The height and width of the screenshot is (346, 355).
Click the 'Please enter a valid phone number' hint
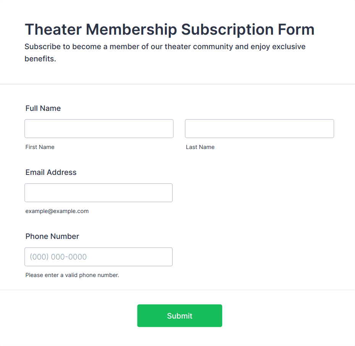coord(72,275)
